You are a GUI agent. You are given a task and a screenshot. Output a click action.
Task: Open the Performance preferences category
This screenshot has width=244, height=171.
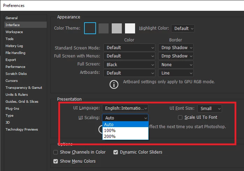tap(25, 67)
